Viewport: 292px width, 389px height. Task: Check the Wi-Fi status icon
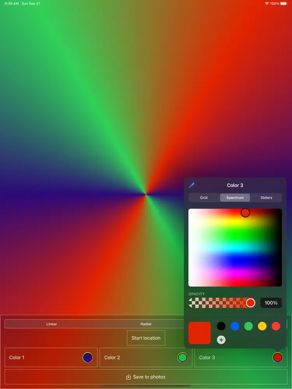tap(267, 4)
